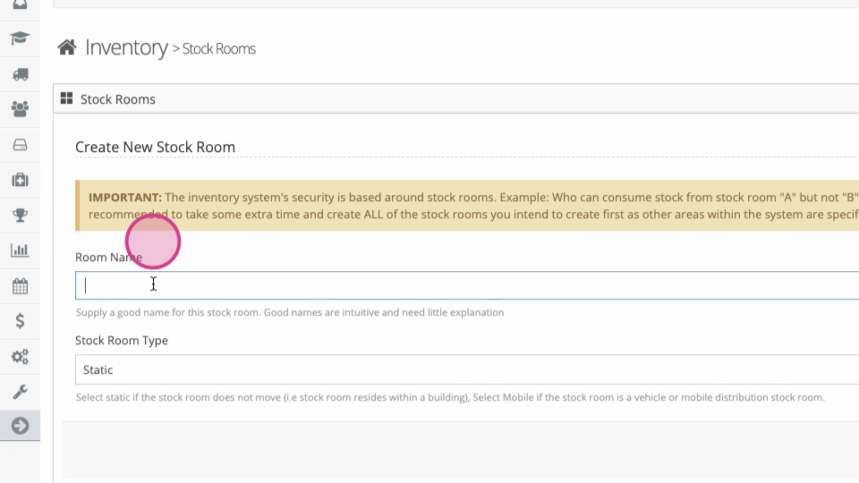Open the bar chart reports icon
Screen dimensions: 859x483
[20, 250]
